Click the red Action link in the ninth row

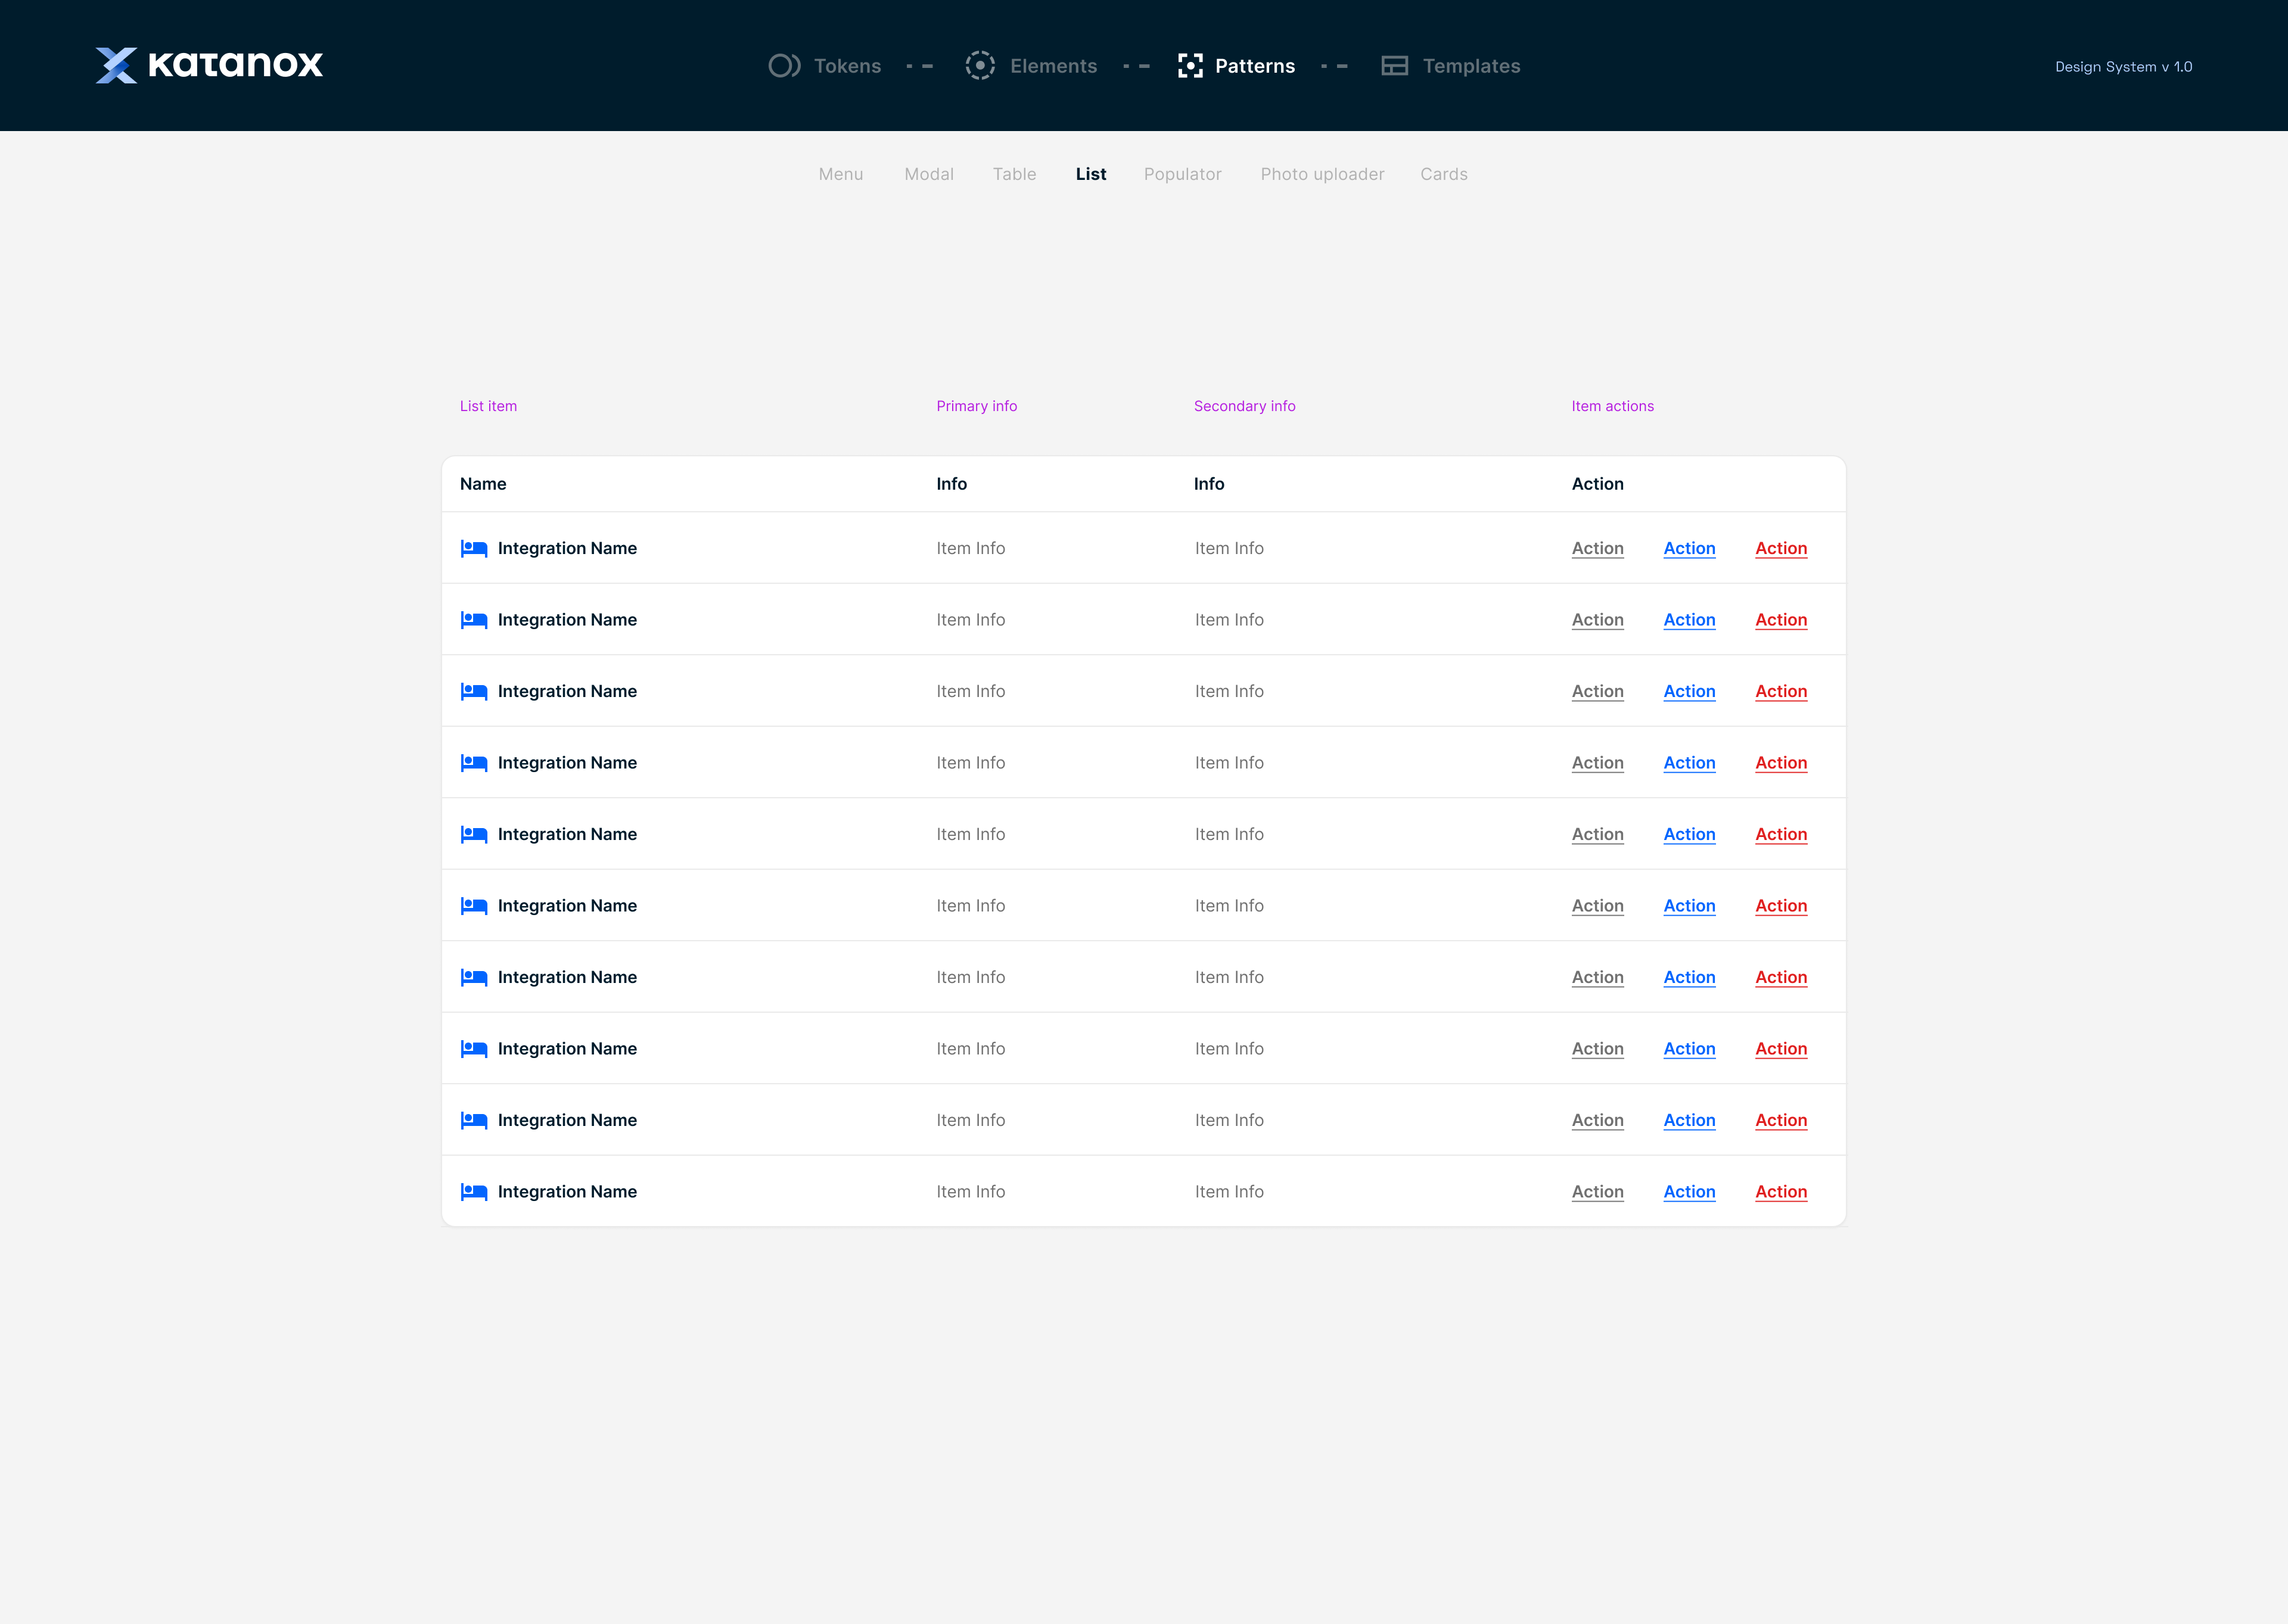pos(1781,1121)
